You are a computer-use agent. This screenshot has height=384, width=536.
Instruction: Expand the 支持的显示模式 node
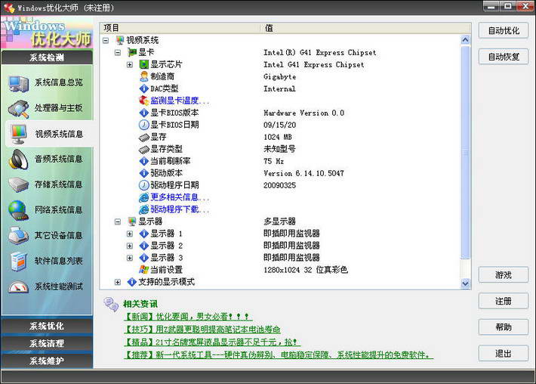click(x=118, y=282)
